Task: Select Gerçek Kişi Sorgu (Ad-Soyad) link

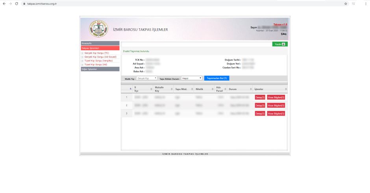Action: click(x=100, y=57)
